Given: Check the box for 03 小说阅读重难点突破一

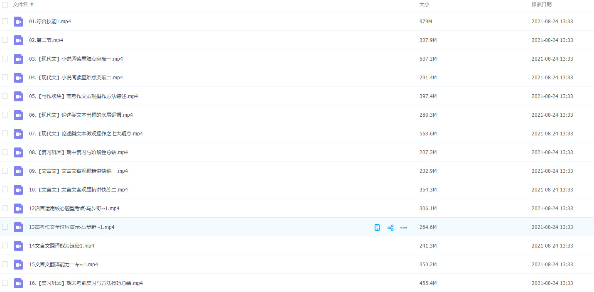Looking at the screenshot, I should coord(5,59).
